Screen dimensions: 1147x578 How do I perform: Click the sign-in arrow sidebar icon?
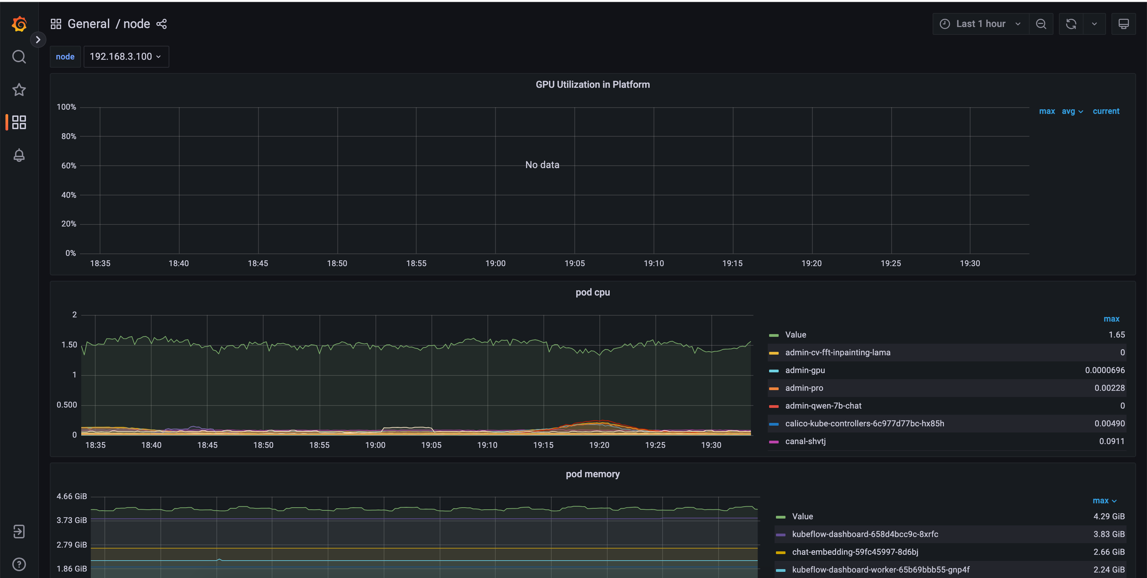tap(19, 531)
